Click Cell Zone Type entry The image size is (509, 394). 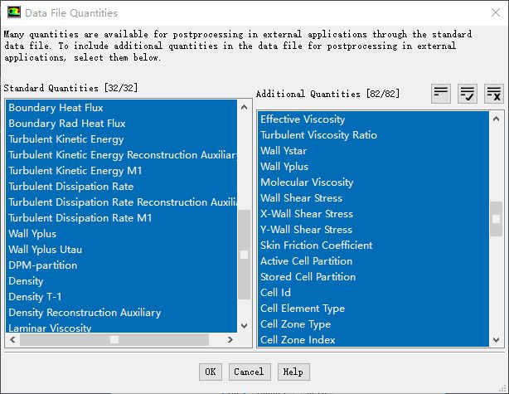click(295, 324)
